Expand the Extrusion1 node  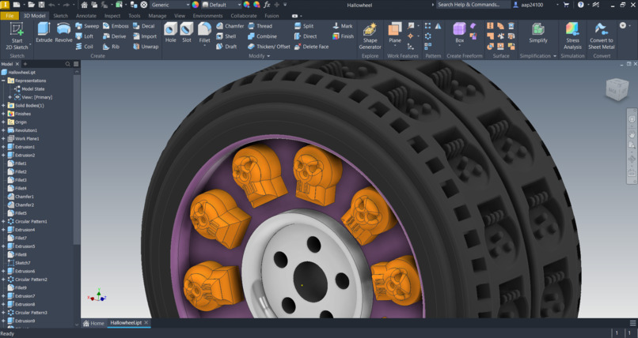[3, 147]
